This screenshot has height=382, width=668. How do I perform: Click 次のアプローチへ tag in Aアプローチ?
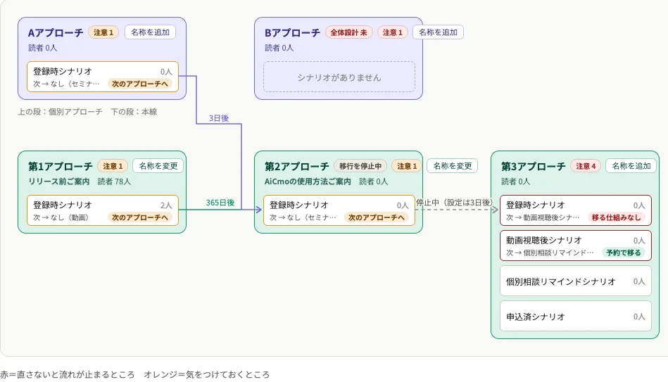coord(140,84)
